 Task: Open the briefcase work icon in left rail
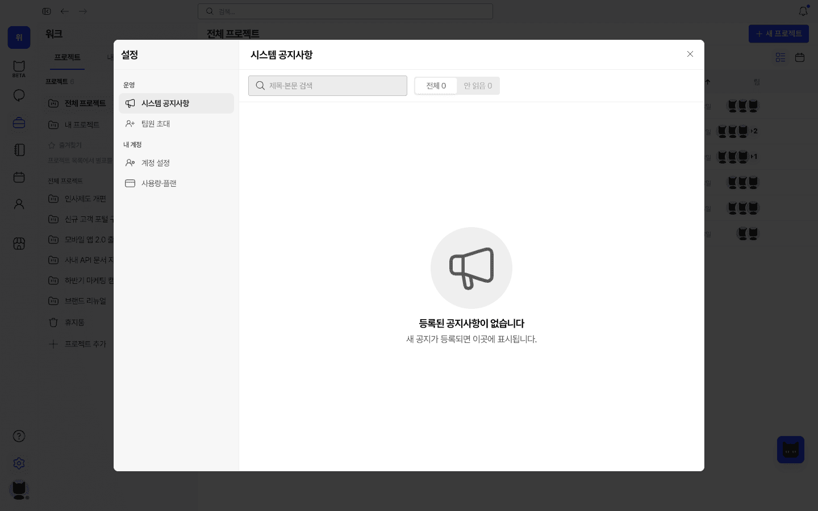point(19,123)
